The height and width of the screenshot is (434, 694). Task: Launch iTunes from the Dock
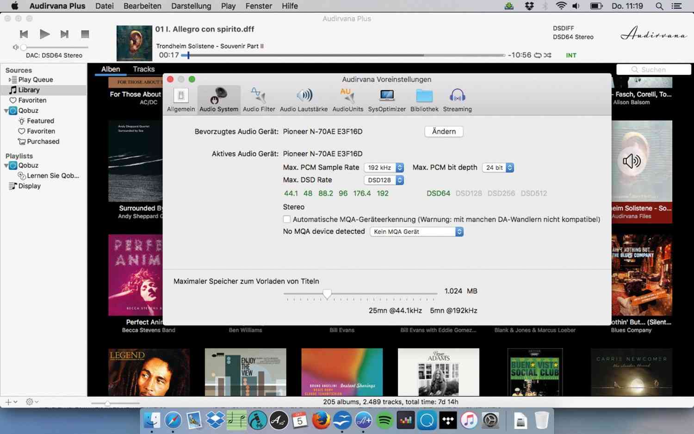(x=469, y=420)
